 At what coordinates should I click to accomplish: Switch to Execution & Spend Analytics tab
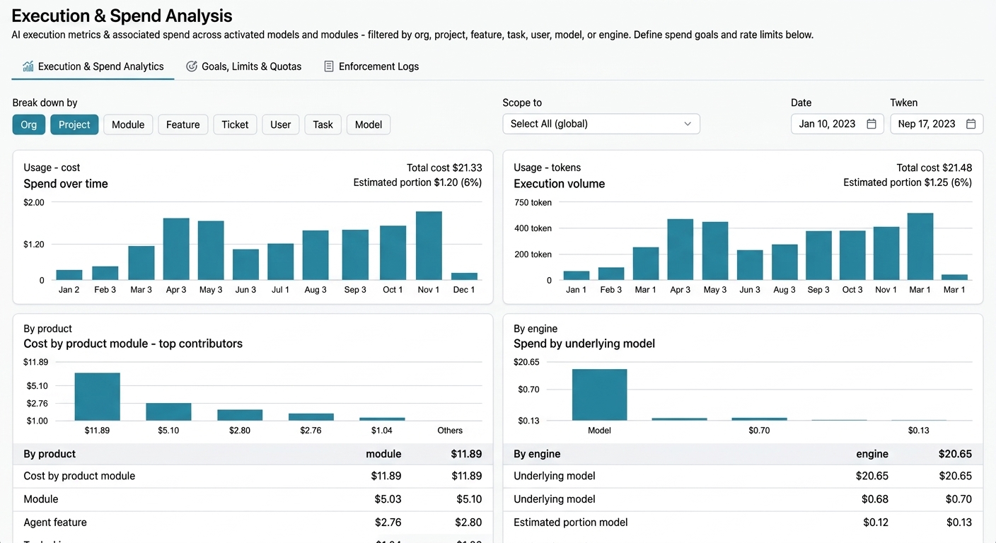coord(93,66)
